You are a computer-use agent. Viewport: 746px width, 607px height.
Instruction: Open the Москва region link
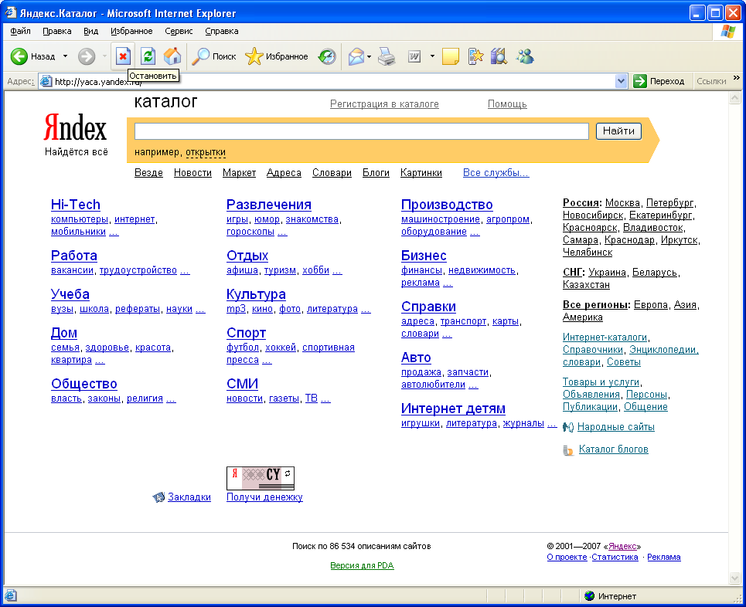click(x=622, y=203)
